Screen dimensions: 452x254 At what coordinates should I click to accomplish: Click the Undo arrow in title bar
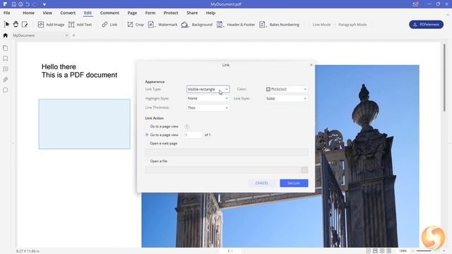tap(28, 4)
